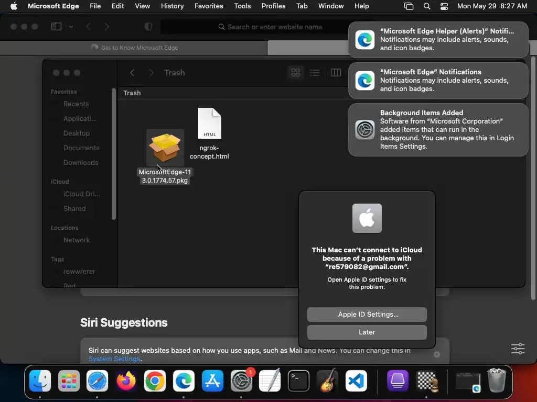Select rewwrerer tag in Finder sidebar

click(x=79, y=272)
